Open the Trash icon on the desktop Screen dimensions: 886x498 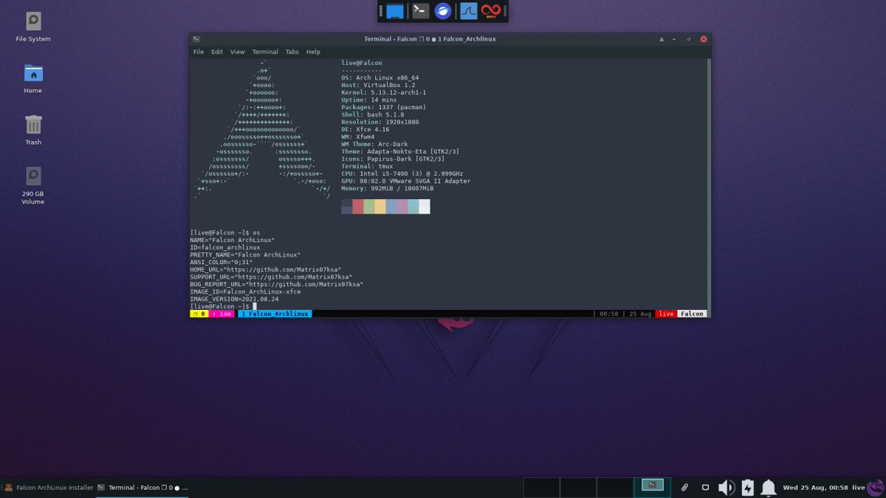click(32, 124)
